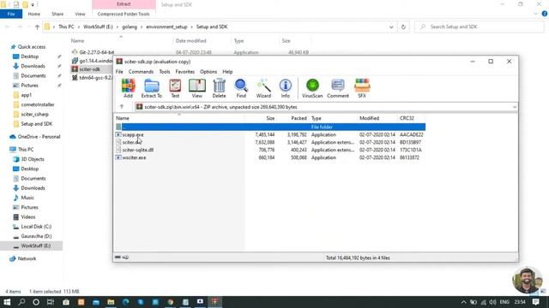Expand WinRAR address path dropdown
Screen dimensions: 549x308
pyautogui.click(x=515, y=107)
